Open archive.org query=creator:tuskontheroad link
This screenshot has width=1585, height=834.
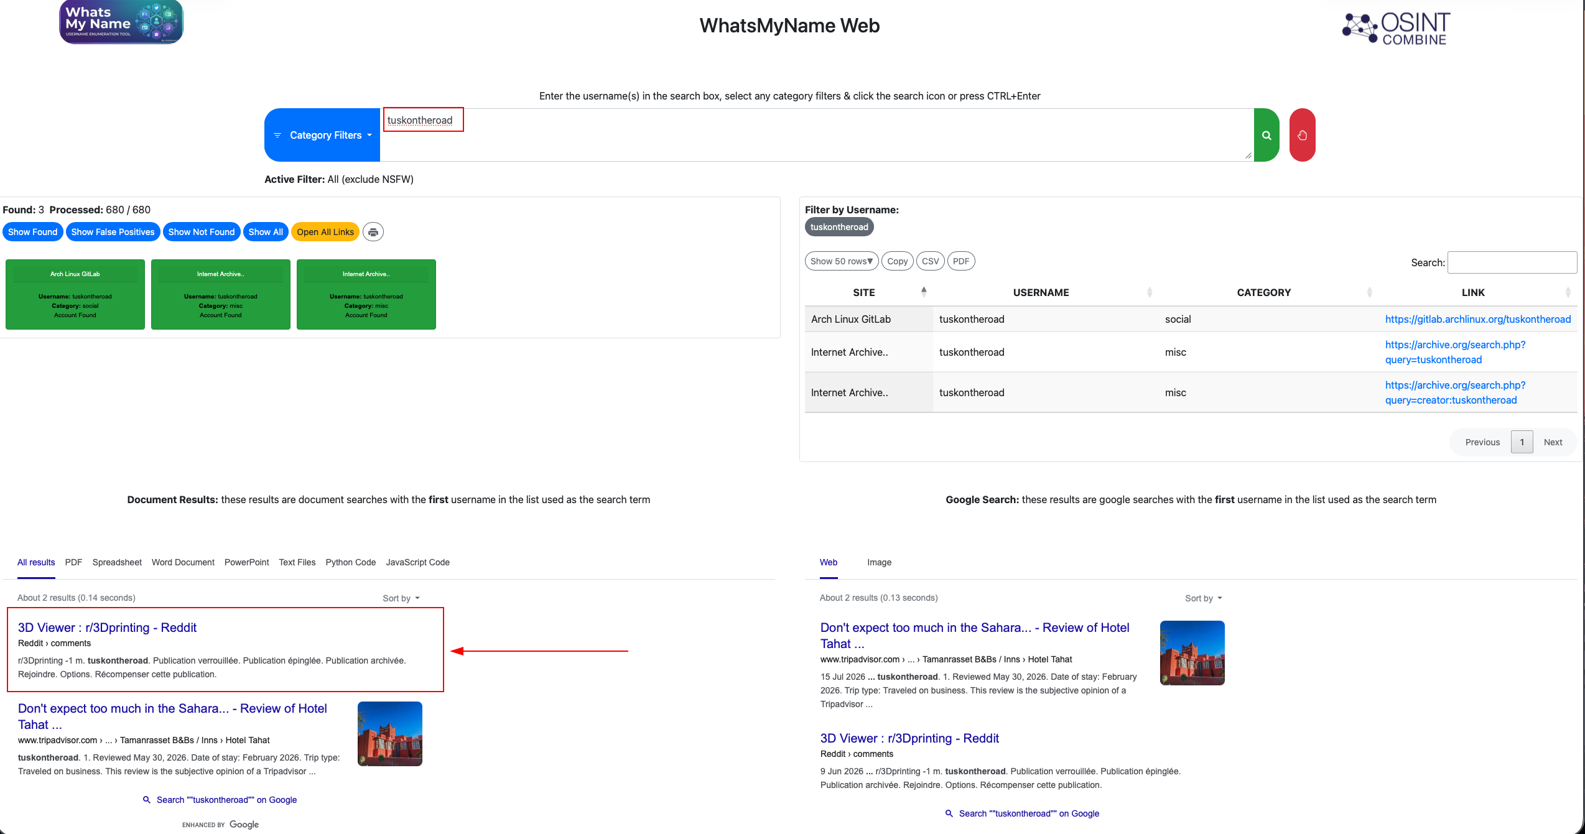click(x=1456, y=392)
